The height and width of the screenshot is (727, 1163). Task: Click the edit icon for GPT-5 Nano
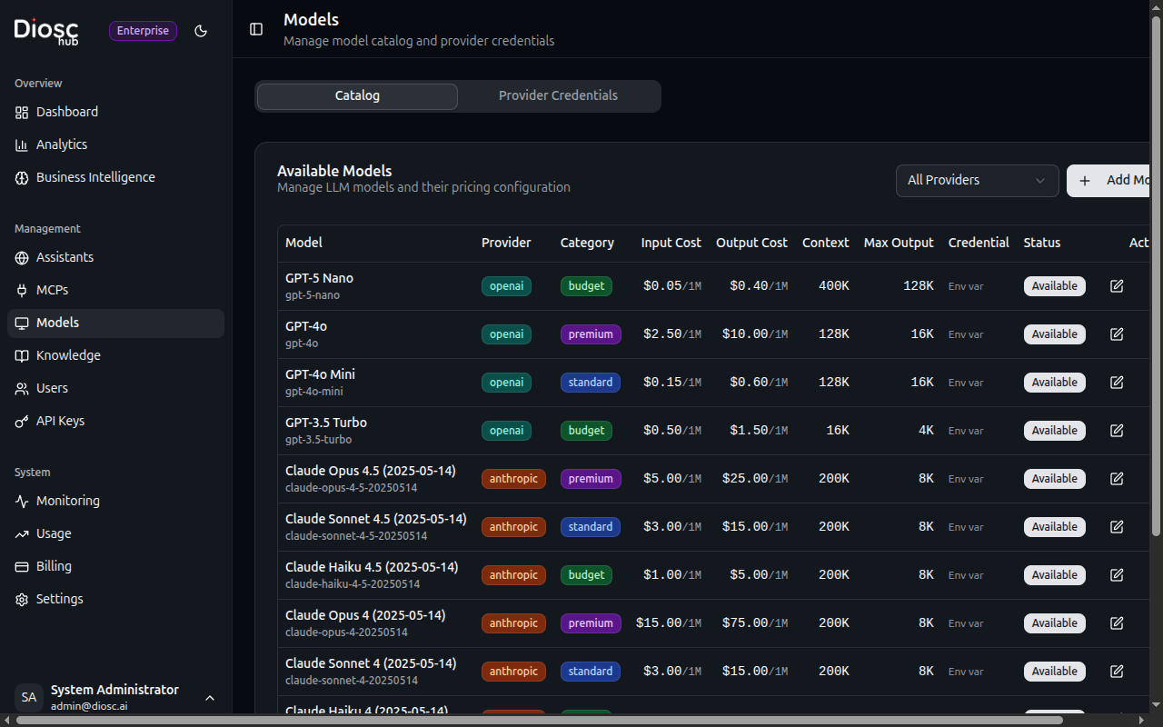1117,286
